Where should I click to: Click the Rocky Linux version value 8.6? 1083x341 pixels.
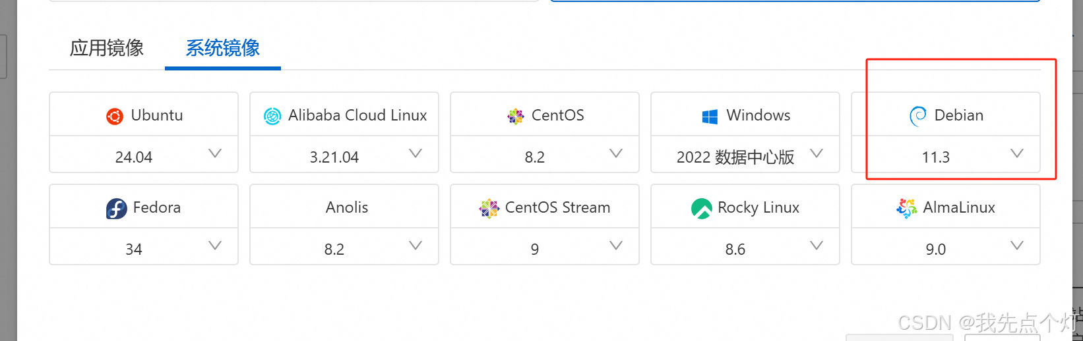point(735,249)
